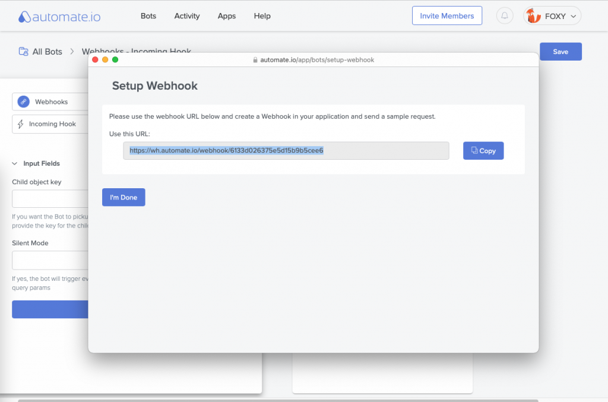Copy the webhook URL

[x=483, y=151]
